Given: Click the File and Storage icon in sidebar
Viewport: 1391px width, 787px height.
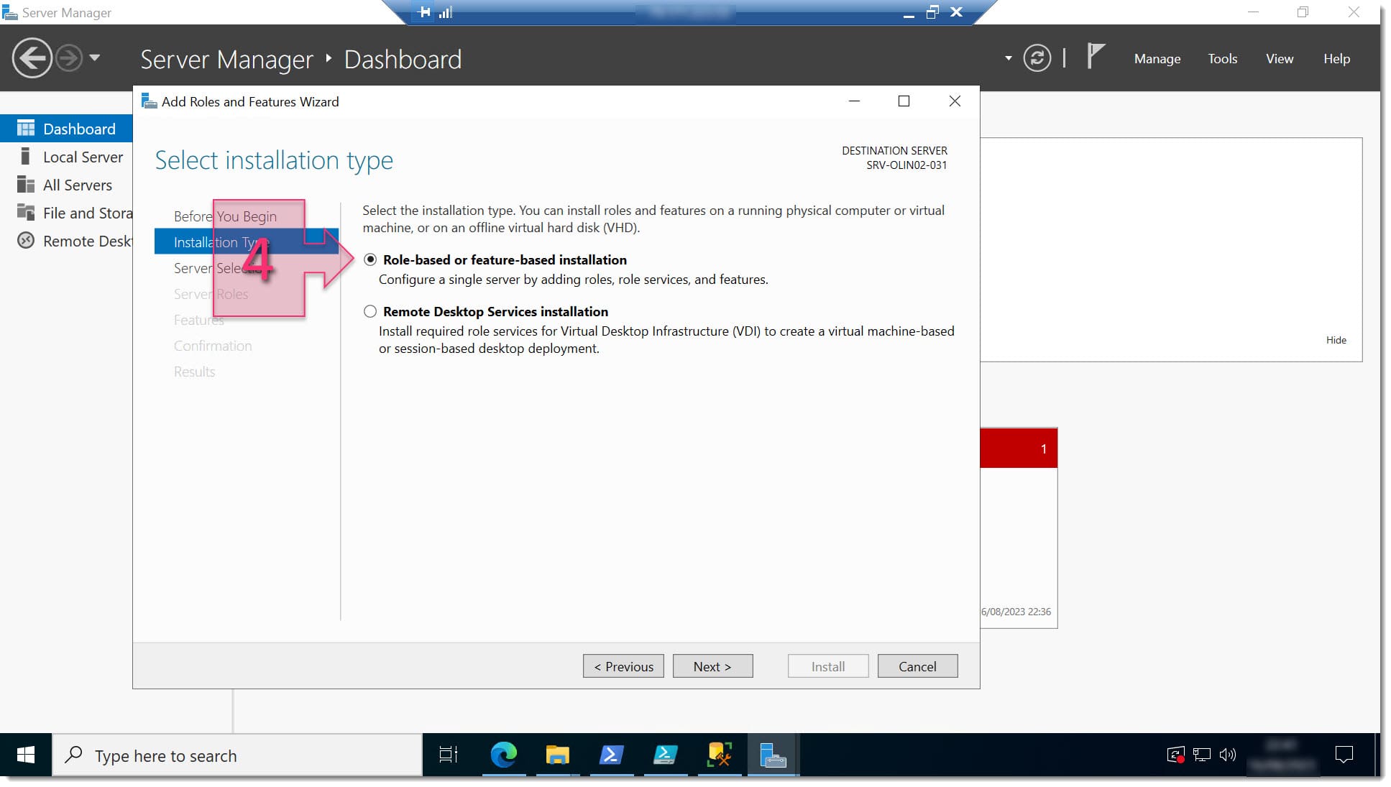Looking at the screenshot, I should coord(26,212).
